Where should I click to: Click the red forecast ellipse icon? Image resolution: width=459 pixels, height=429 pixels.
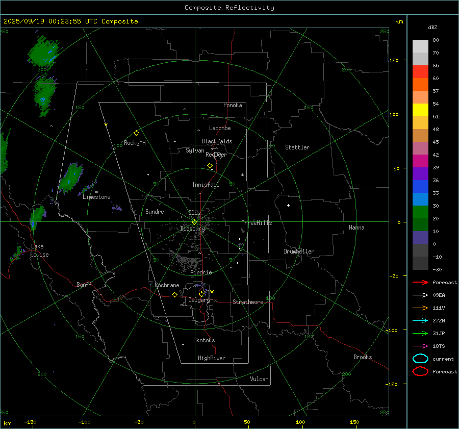tap(420, 371)
